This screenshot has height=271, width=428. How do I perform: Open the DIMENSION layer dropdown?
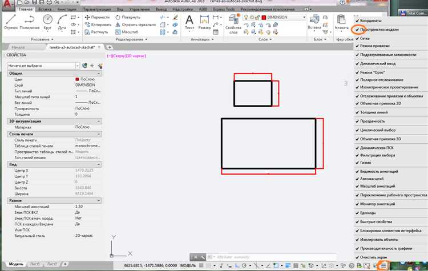(x=304, y=17)
